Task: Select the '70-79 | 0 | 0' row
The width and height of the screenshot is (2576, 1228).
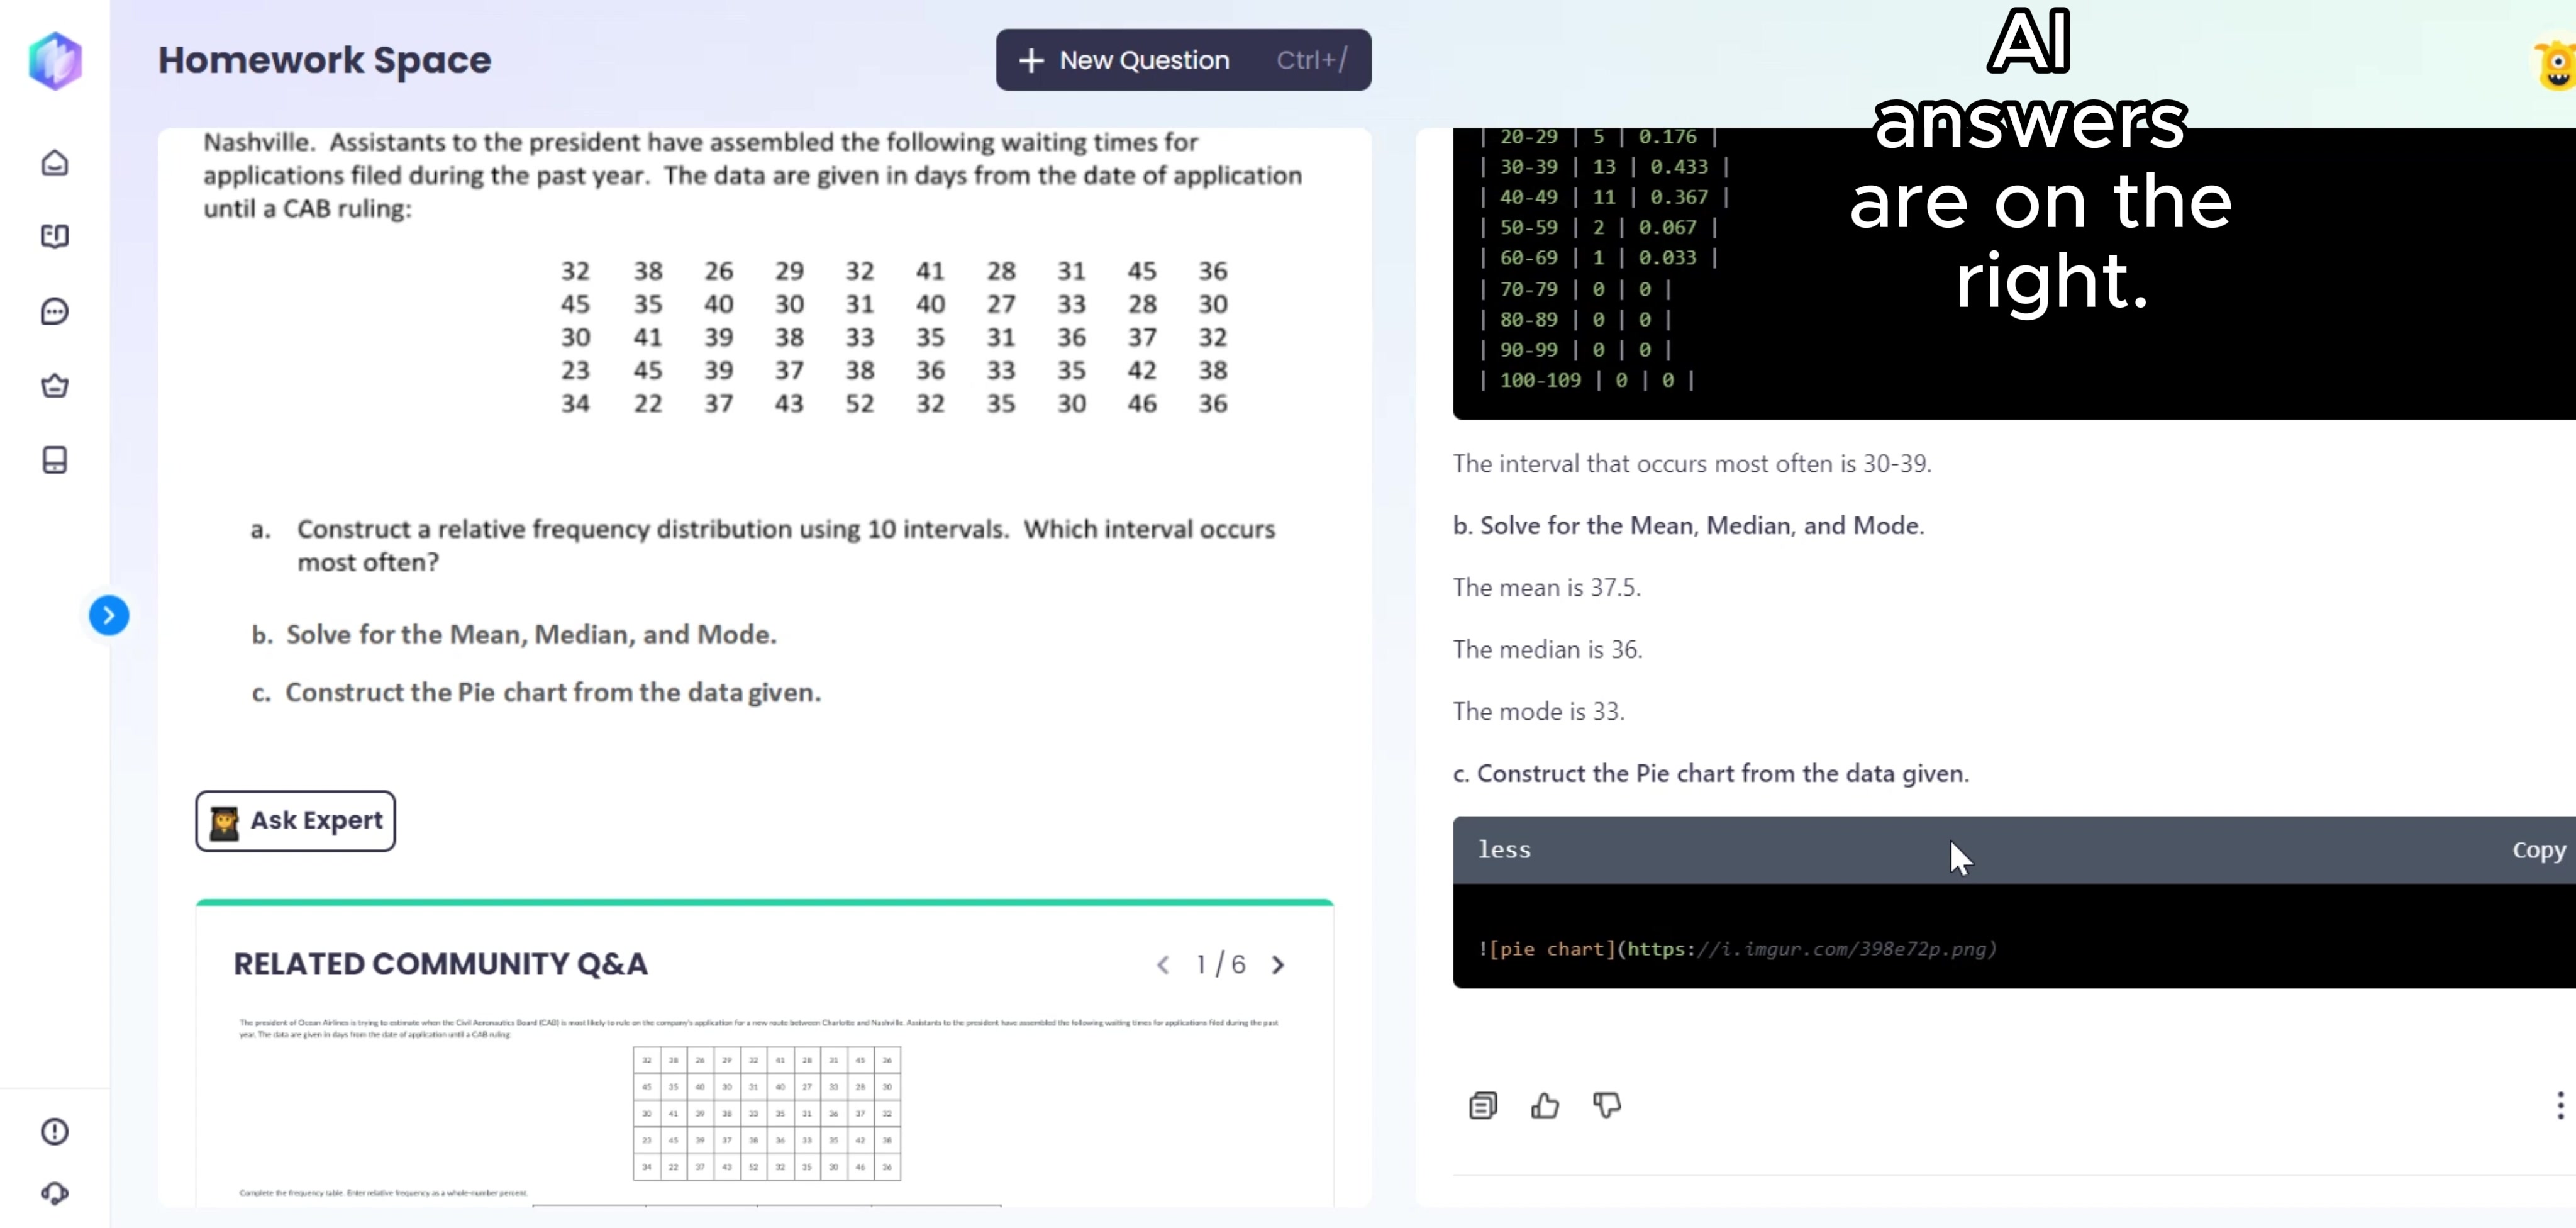Action: point(1575,289)
